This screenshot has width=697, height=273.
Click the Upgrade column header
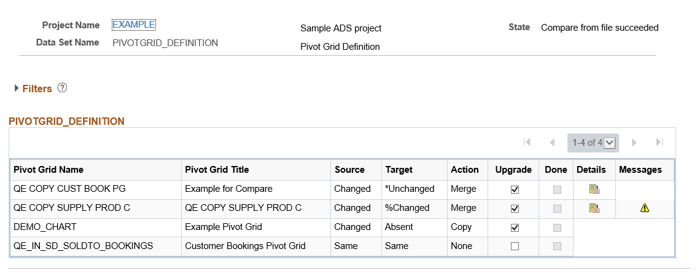pyautogui.click(x=513, y=170)
